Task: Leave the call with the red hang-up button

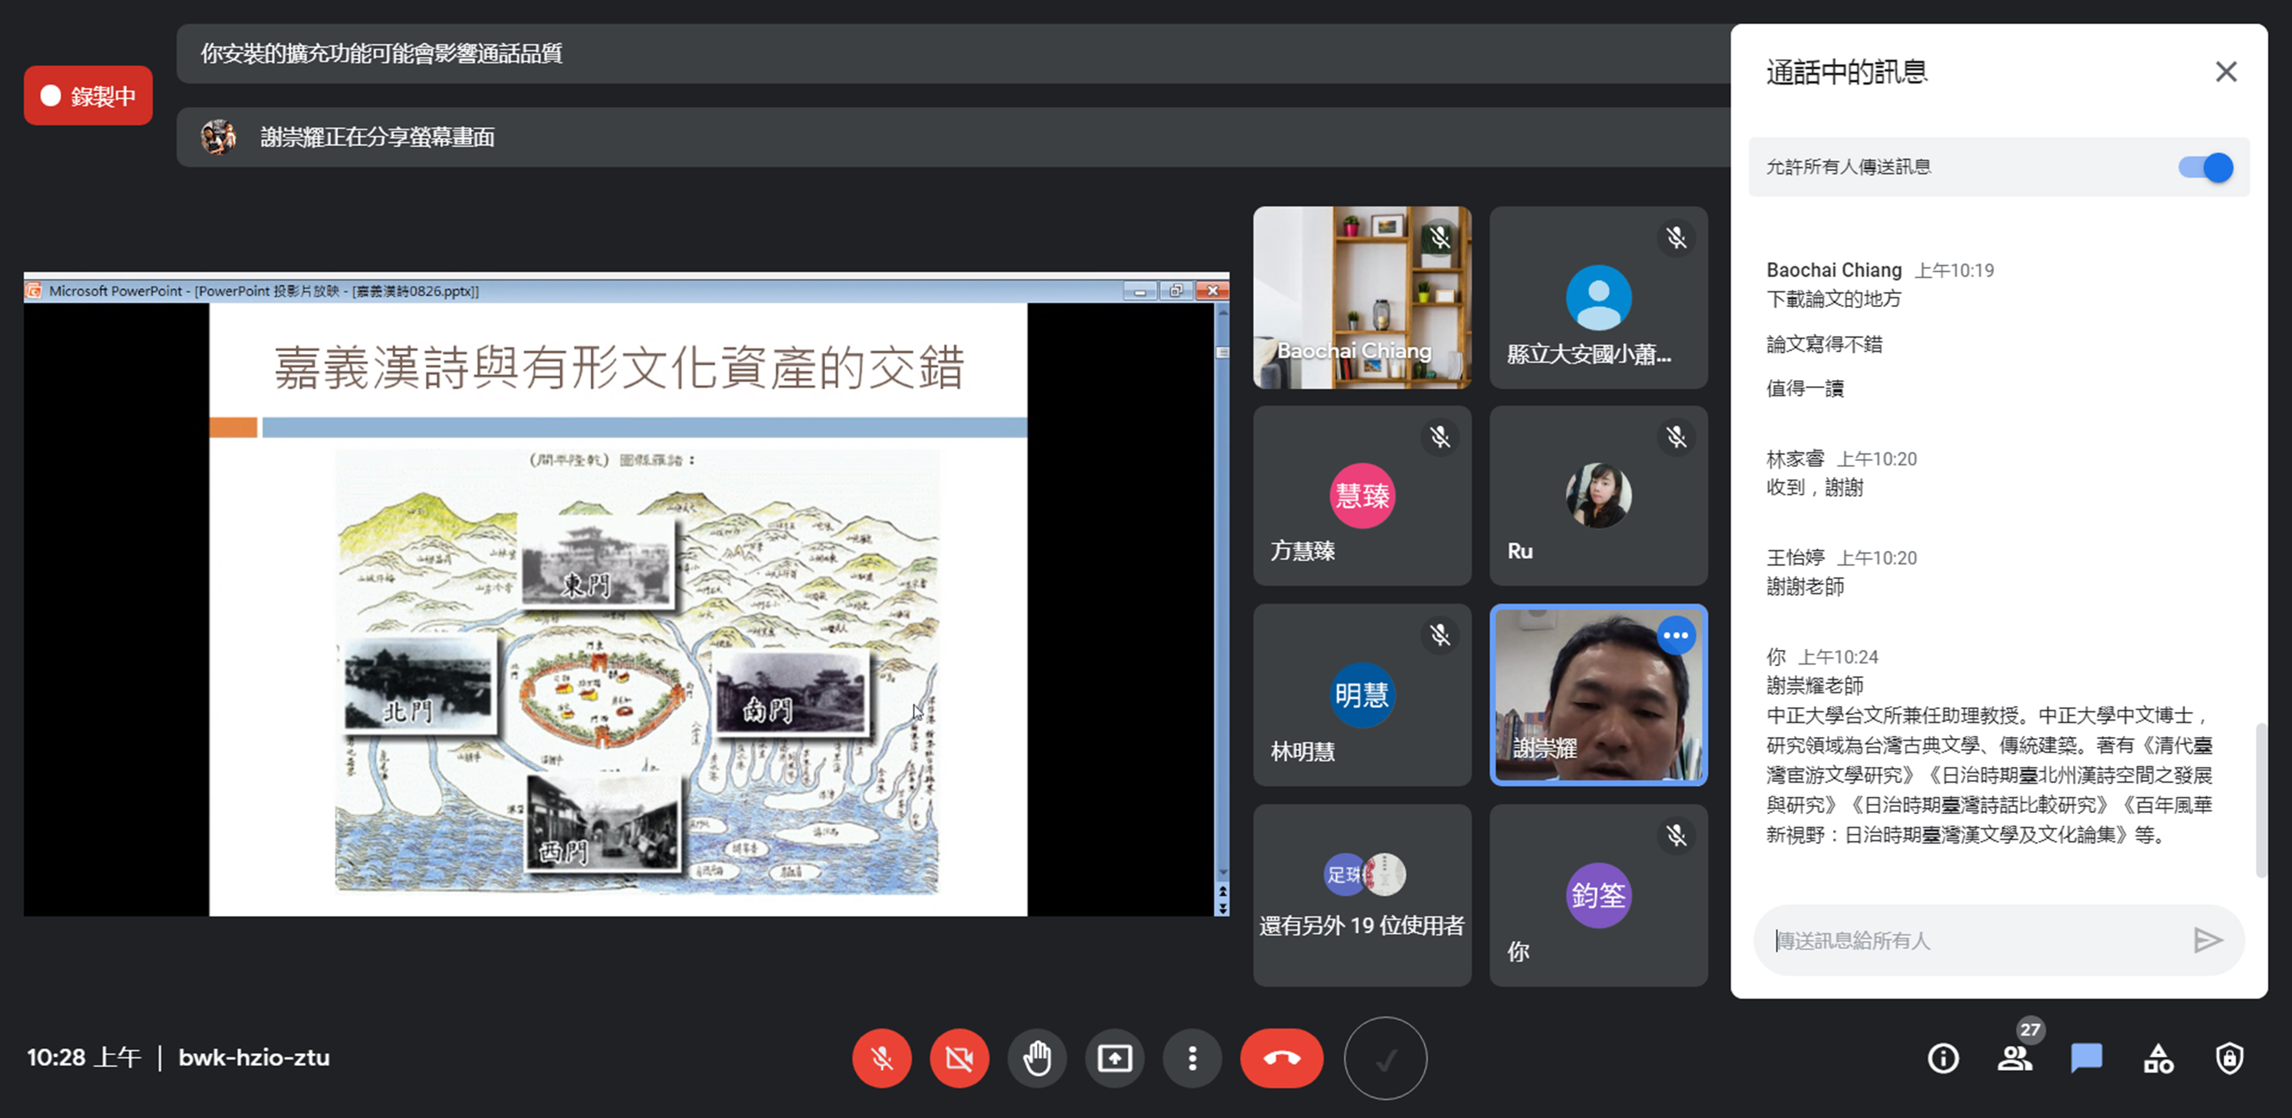Action: click(x=1281, y=1058)
